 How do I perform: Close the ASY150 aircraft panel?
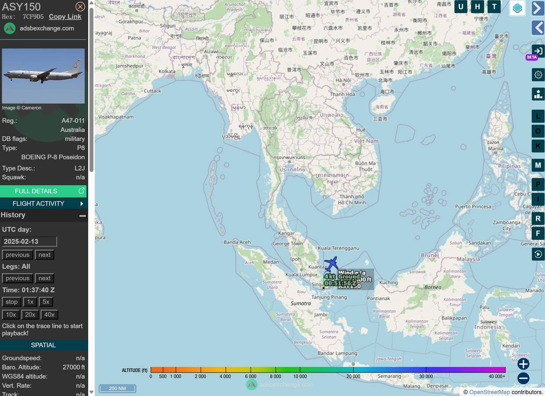80,7
